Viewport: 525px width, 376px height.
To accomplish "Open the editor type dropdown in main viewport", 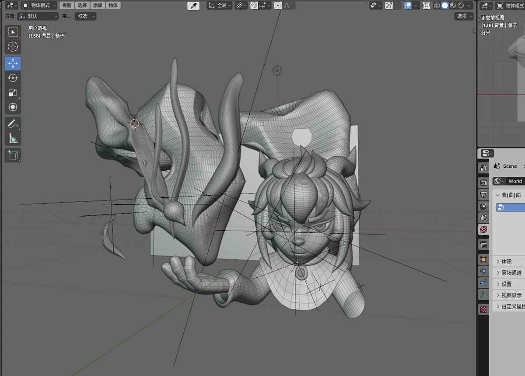I will (x=12, y=6).
